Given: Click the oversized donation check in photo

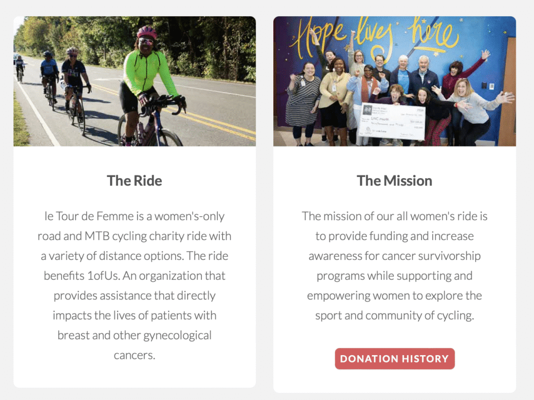Looking at the screenshot, I should coord(392,121).
